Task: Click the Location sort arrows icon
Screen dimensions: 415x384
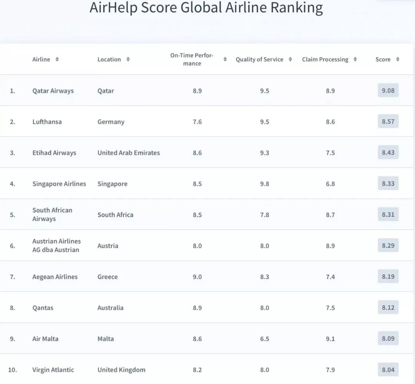Action: click(x=128, y=60)
